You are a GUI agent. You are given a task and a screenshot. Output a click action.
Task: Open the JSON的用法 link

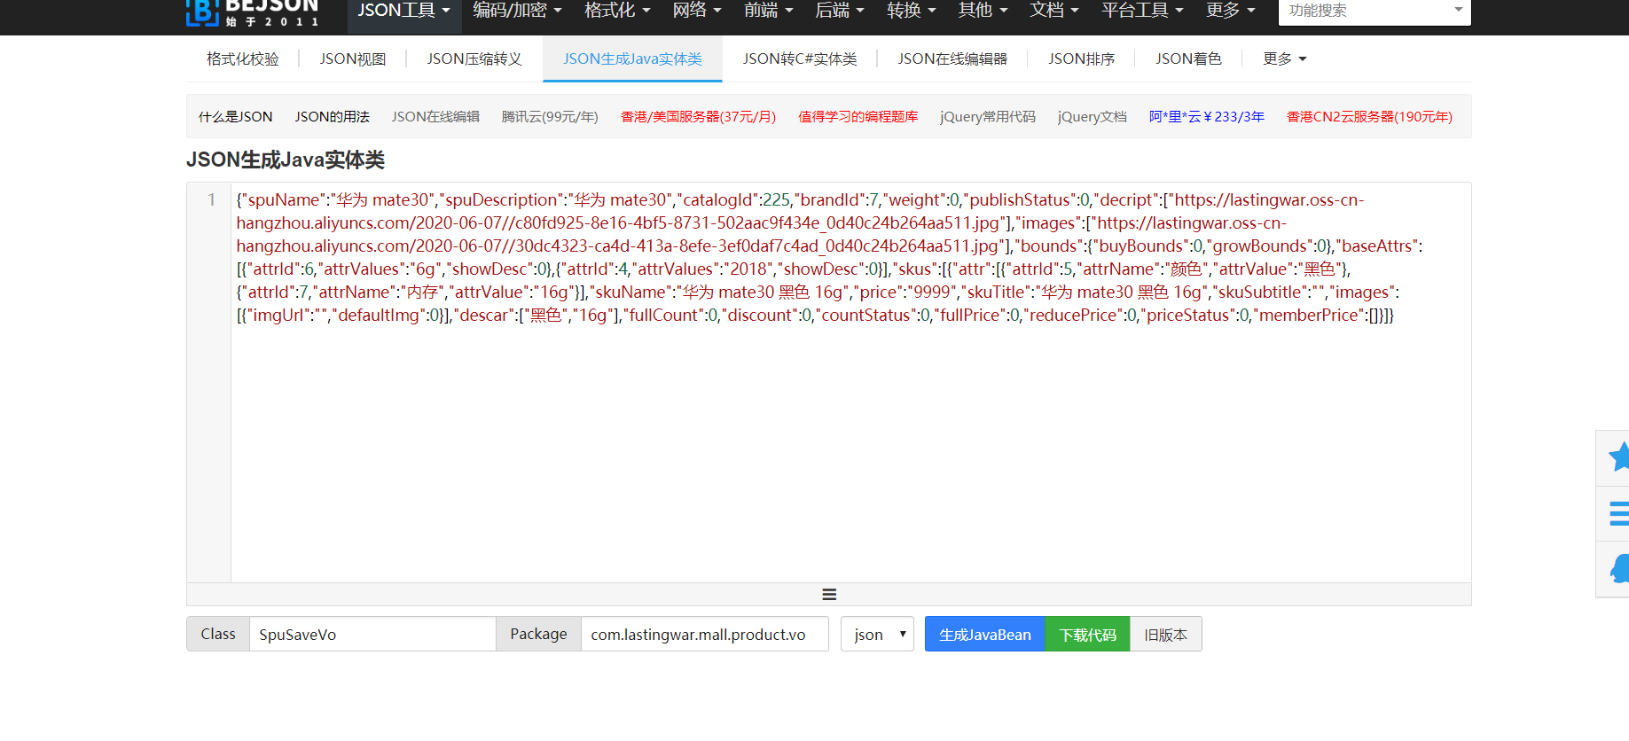[x=333, y=117]
